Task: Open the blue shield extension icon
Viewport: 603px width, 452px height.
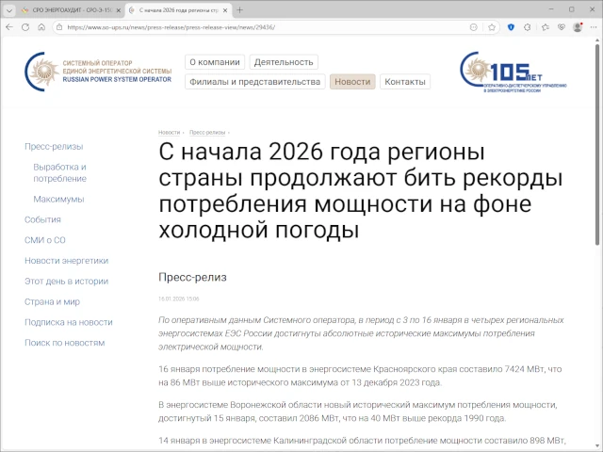Action: [x=511, y=27]
